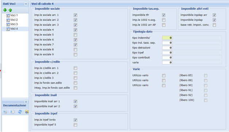Select Voci 2 in the tree
Screen dimensions: 229x132
(14, 20)
